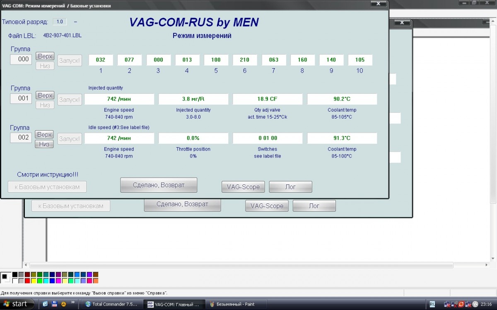Click 'Сделано, Возврат' in the front VAG-COM window
The width and height of the screenshot is (497, 310).
point(159,185)
